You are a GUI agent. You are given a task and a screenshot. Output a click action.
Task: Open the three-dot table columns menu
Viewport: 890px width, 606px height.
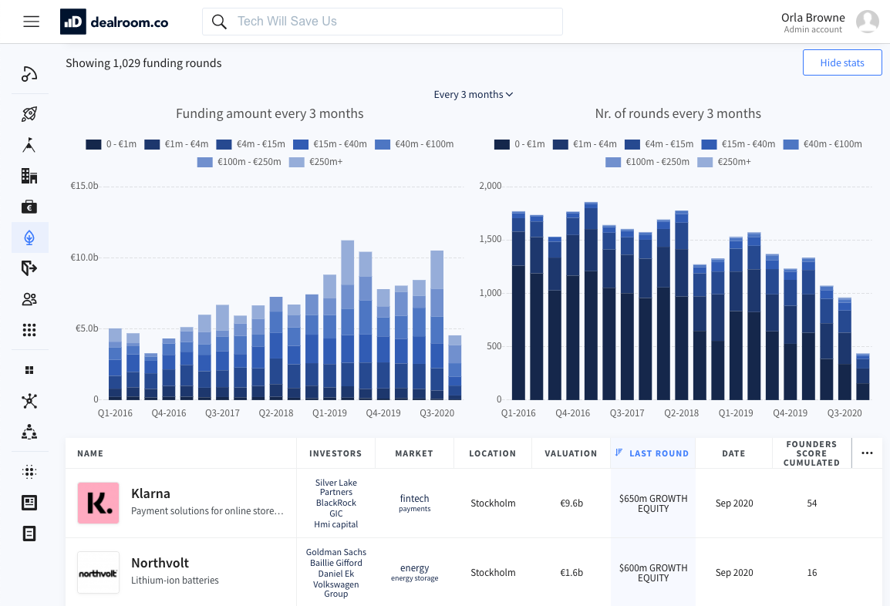pyautogui.click(x=868, y=453)
